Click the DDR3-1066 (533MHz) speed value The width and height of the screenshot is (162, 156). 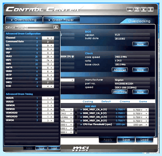(x=126, y=88)
